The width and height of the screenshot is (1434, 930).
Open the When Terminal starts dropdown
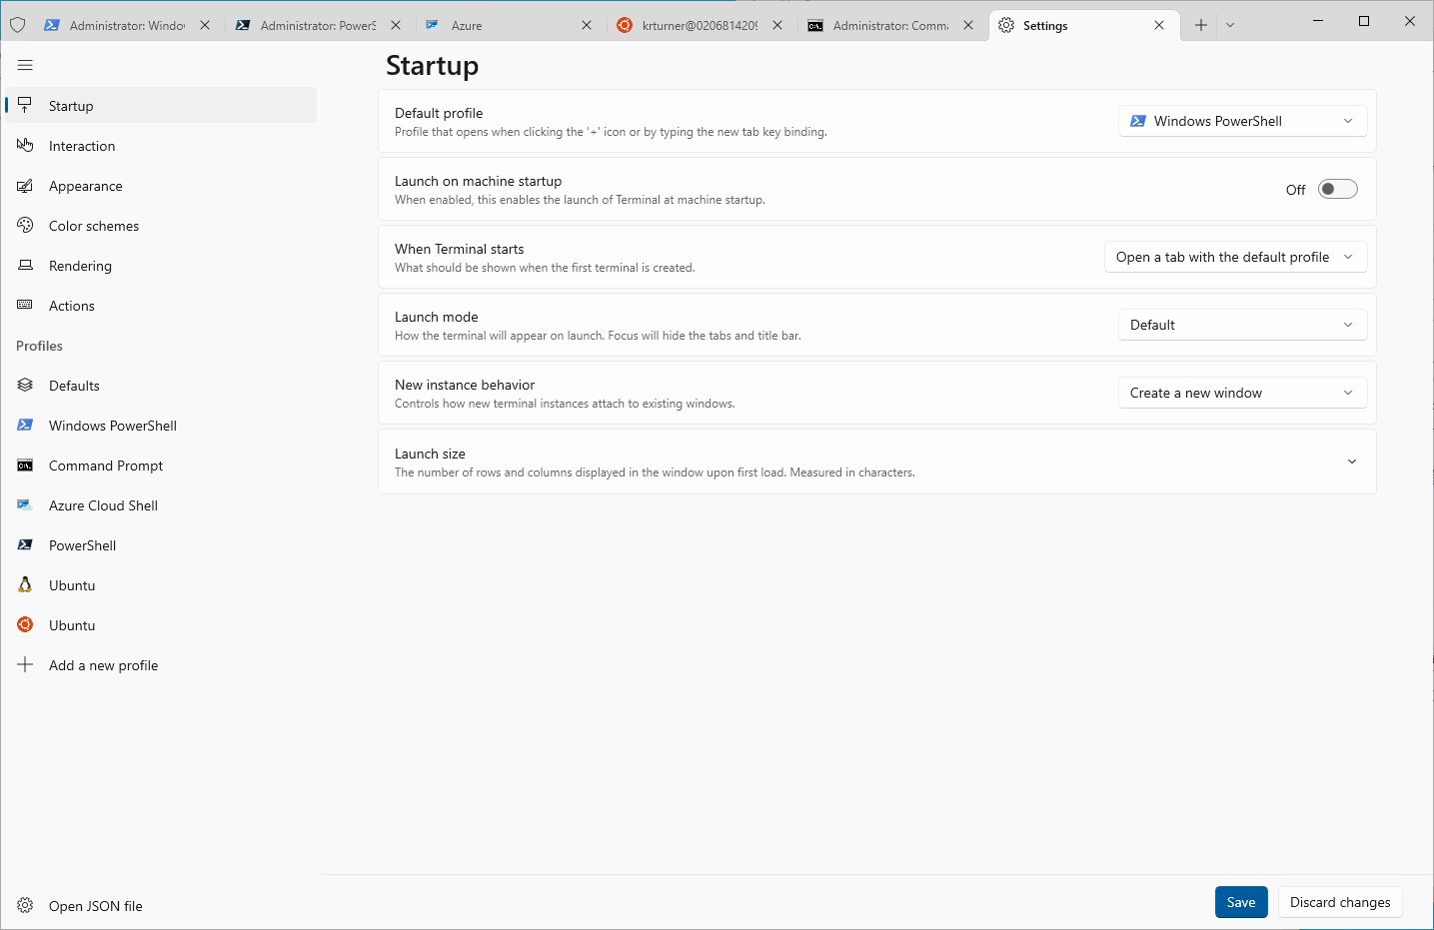(1234, 257)
